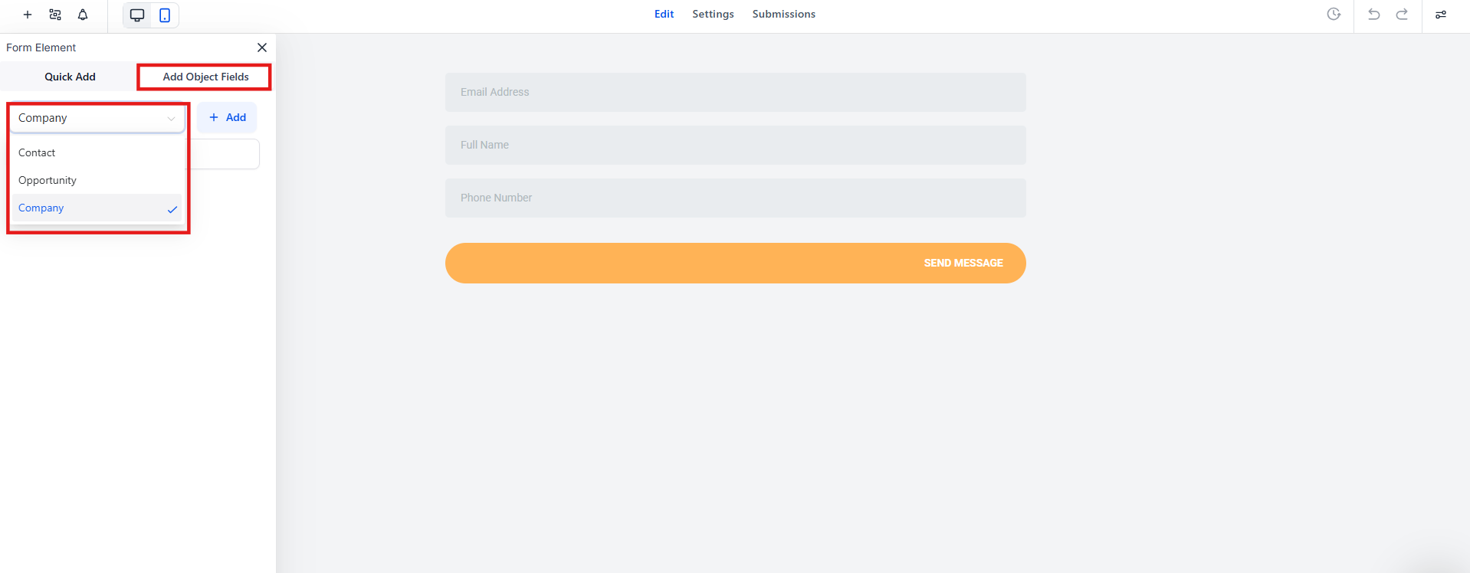Select the checked Company option
Viewport: 1470px width, 573px height.
pos(41,208)
